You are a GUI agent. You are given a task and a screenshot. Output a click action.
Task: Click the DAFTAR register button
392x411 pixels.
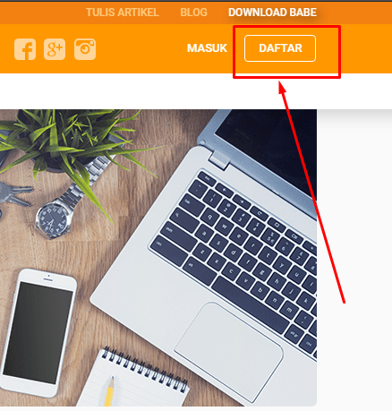tap(280, 48)
